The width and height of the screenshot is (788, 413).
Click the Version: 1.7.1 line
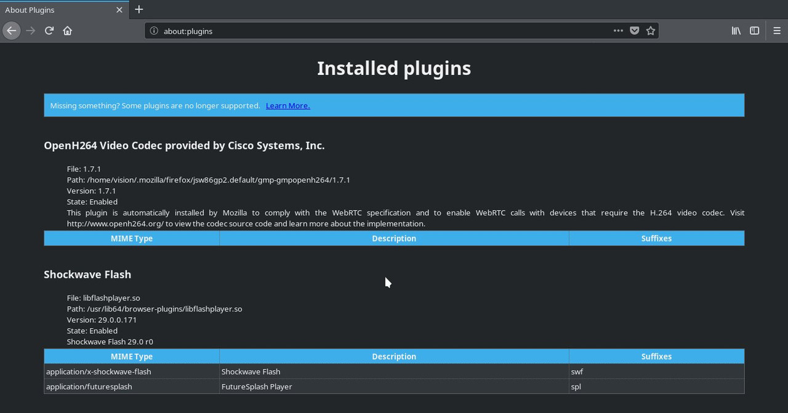pyautogui.click(x=92, y=191)
